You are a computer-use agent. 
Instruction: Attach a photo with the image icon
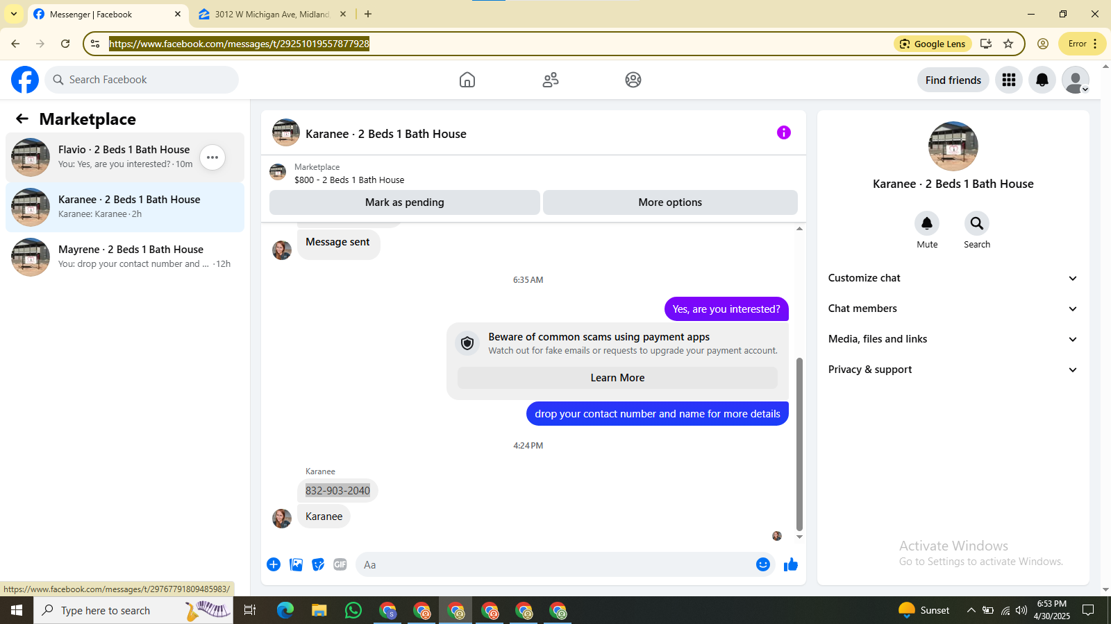tap(296, 564)
